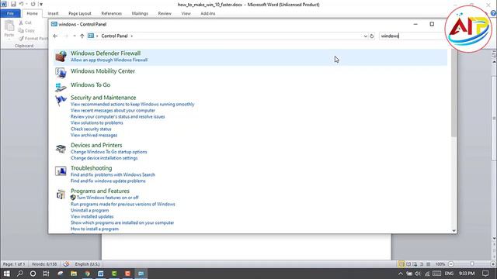Click 'Uninstall a program' link
This screenshot has width=497, height=279.
point(90,210)
